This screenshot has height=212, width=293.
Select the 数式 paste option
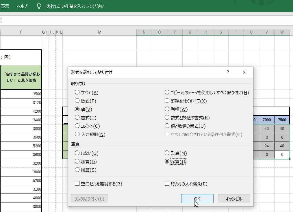(x=77, y=101)
